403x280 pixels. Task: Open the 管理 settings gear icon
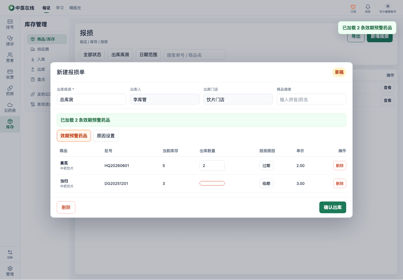tap(10, 271)
